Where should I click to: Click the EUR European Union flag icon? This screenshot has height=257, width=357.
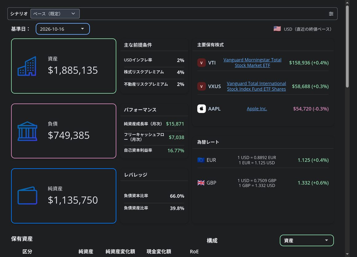(201, 160)
